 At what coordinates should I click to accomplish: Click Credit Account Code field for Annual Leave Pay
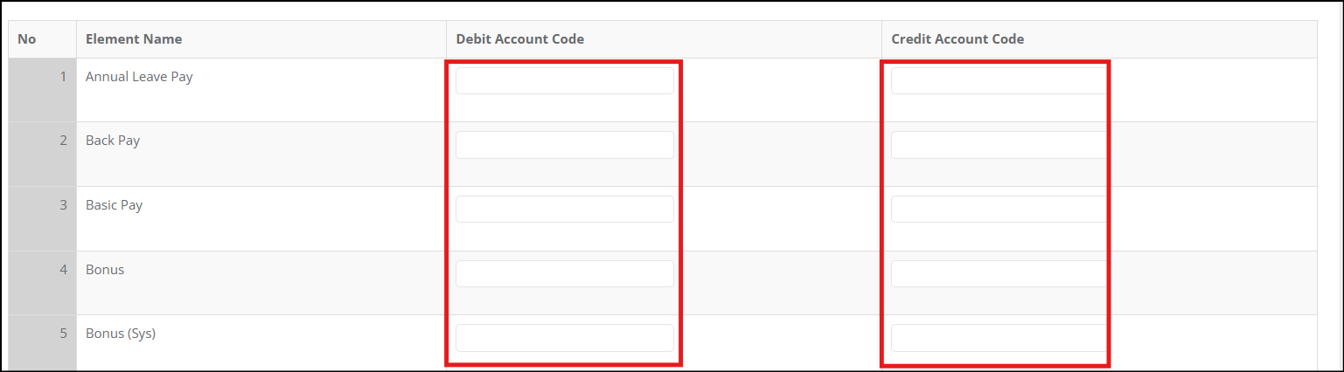999,80
